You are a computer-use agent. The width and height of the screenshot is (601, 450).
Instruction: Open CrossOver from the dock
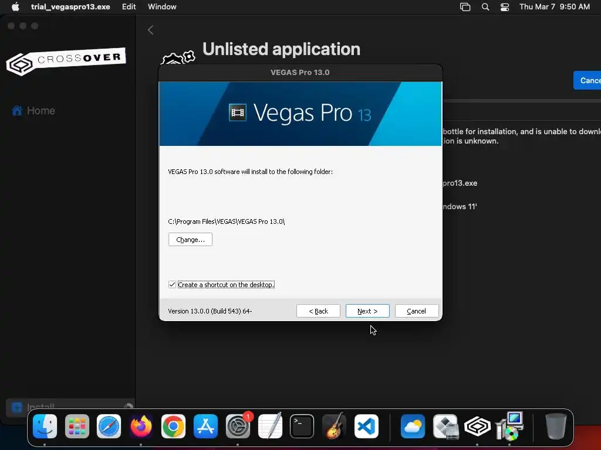477,427
